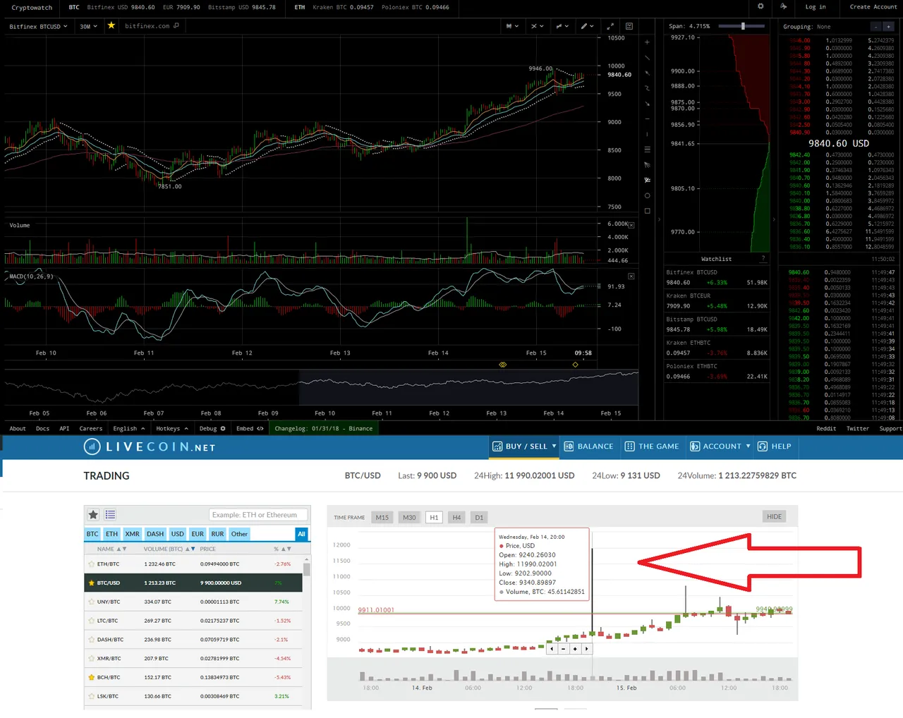This screenshot has height=718, width=903.
Task: Decrease order book grouping with minus
Action: point(875,27)
